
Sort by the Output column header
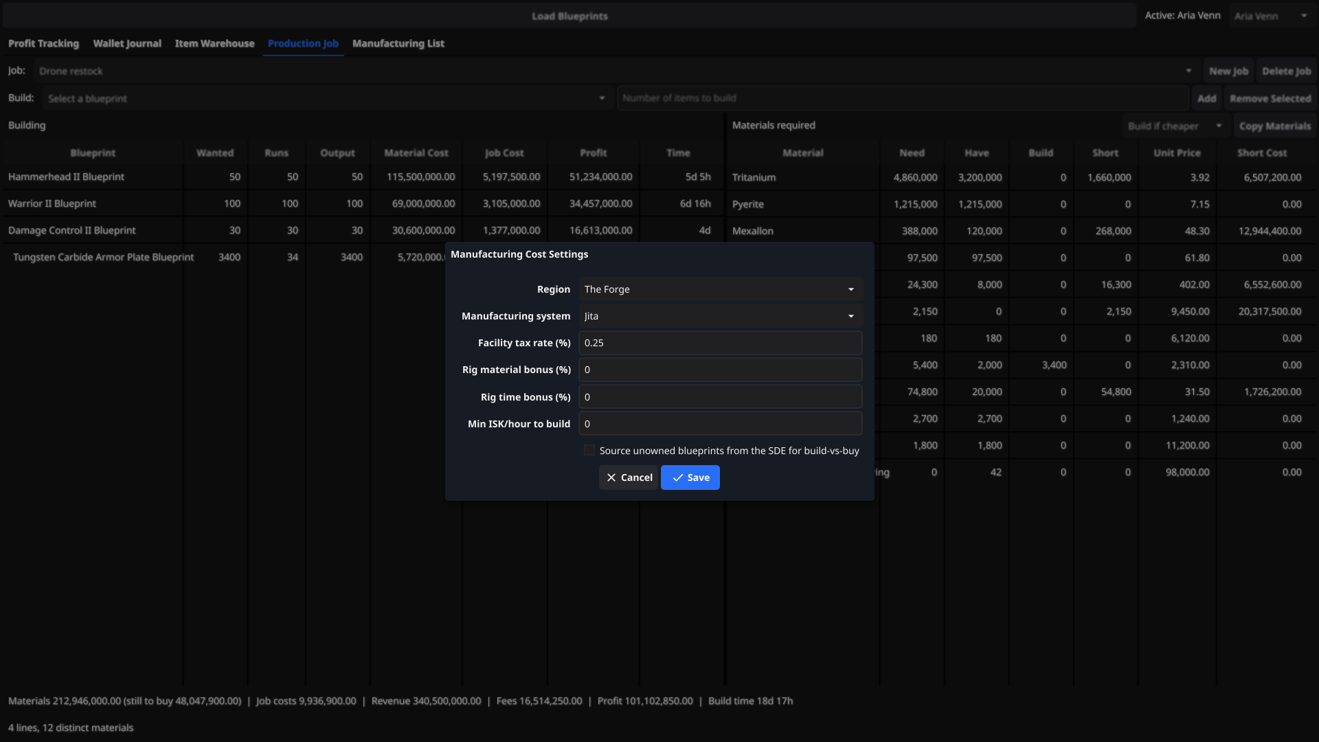(x=337, y=153)
